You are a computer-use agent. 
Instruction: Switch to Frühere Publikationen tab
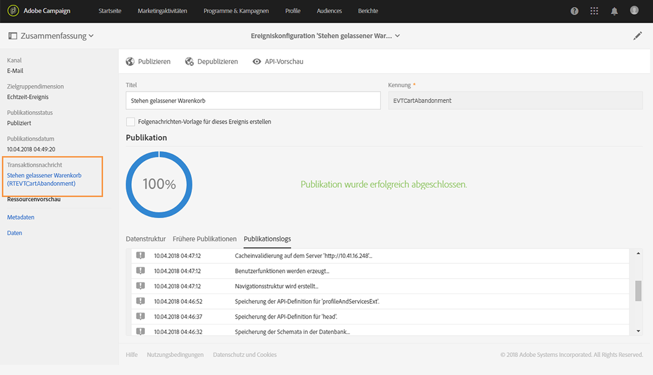204,239
